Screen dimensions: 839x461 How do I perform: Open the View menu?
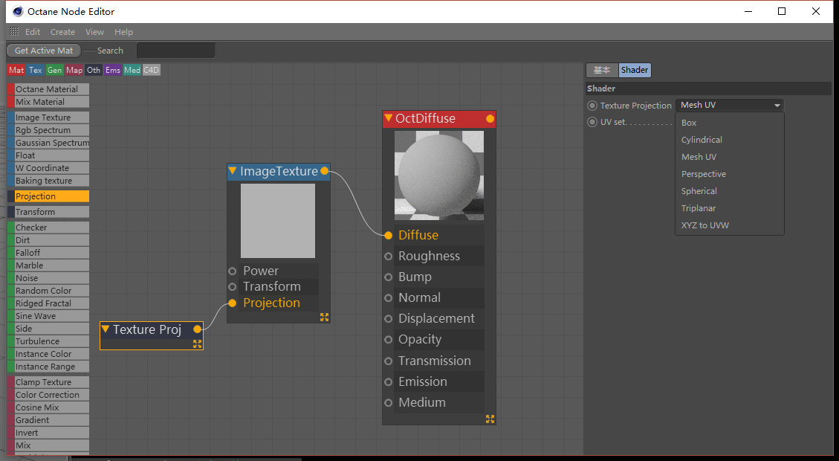[94, 32]
